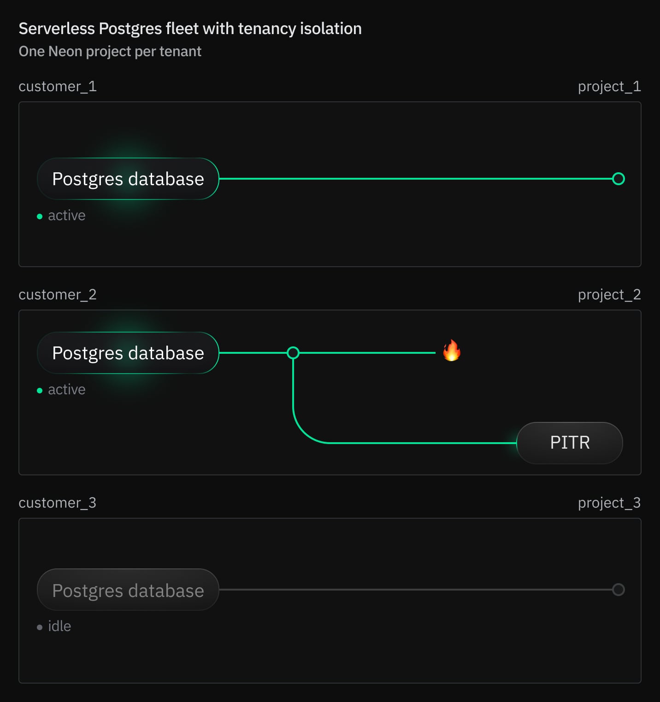Click the branch point circle in project_2
This screenshot has width=660, height=702.
(293, 353)
